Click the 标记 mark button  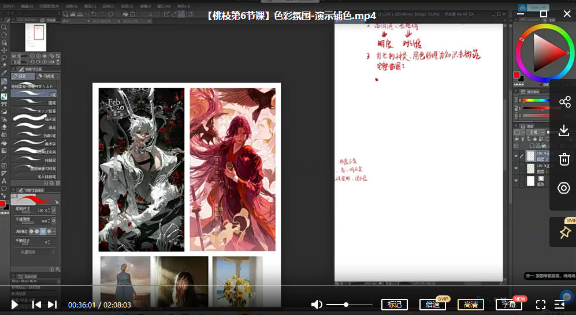point(395,305)
